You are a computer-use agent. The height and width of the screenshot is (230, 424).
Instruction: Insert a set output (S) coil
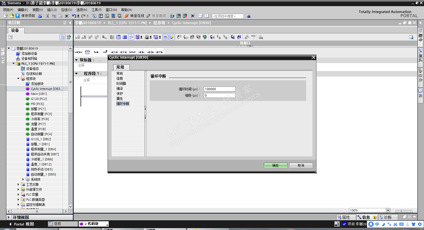114,52
